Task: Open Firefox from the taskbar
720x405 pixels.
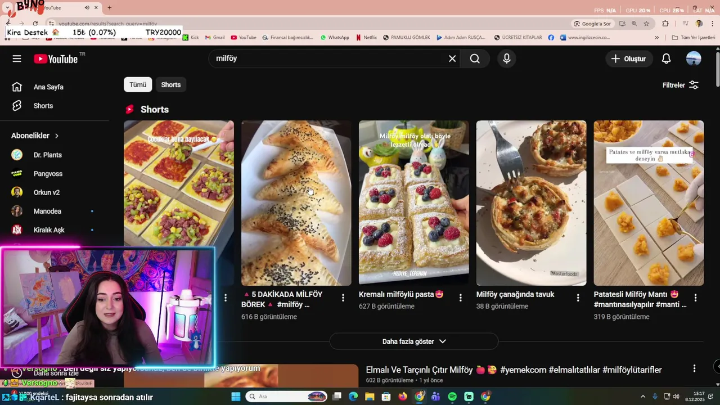Action: tap(403, 397)
